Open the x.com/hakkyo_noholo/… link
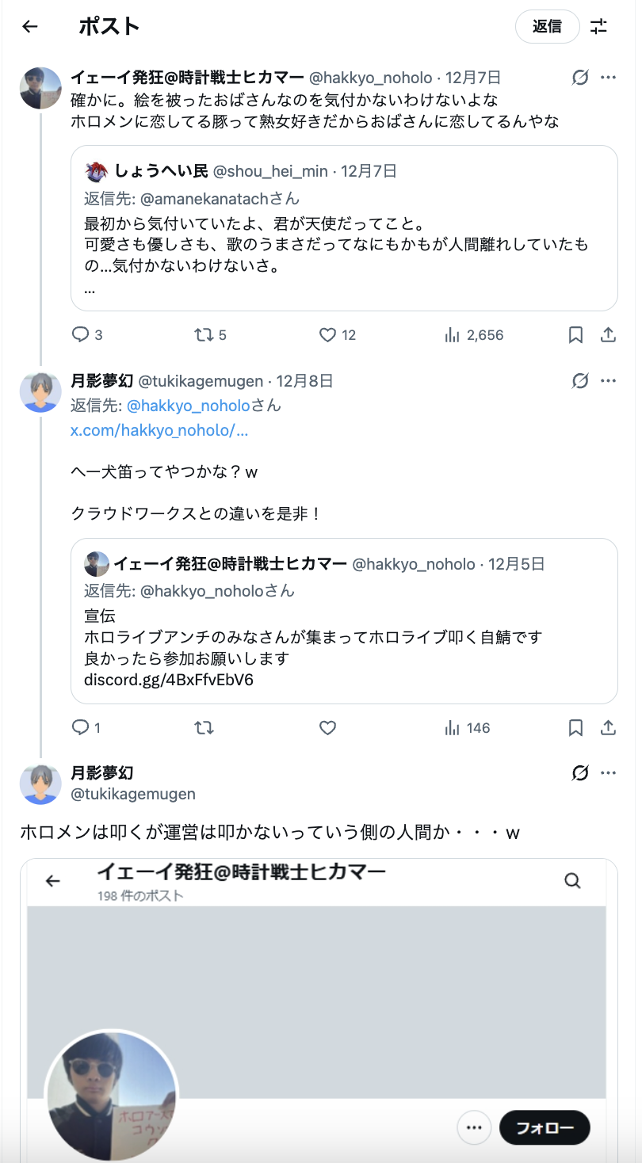Viewport: 642px width, 1163px height. click(x=159, y=431)
